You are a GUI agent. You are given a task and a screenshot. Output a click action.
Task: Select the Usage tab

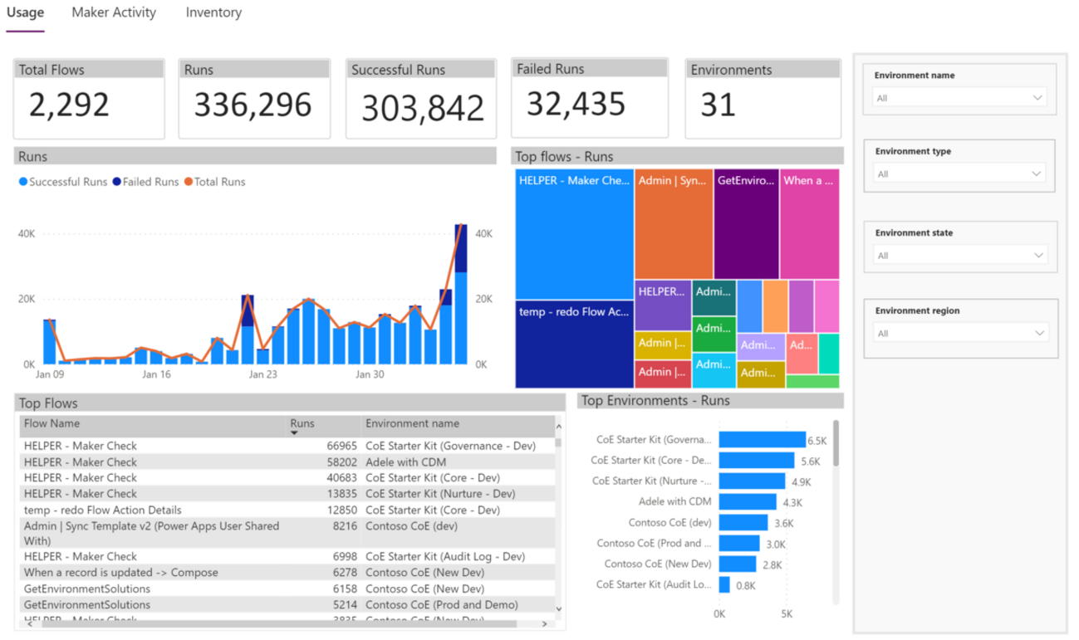click(25, 12)
